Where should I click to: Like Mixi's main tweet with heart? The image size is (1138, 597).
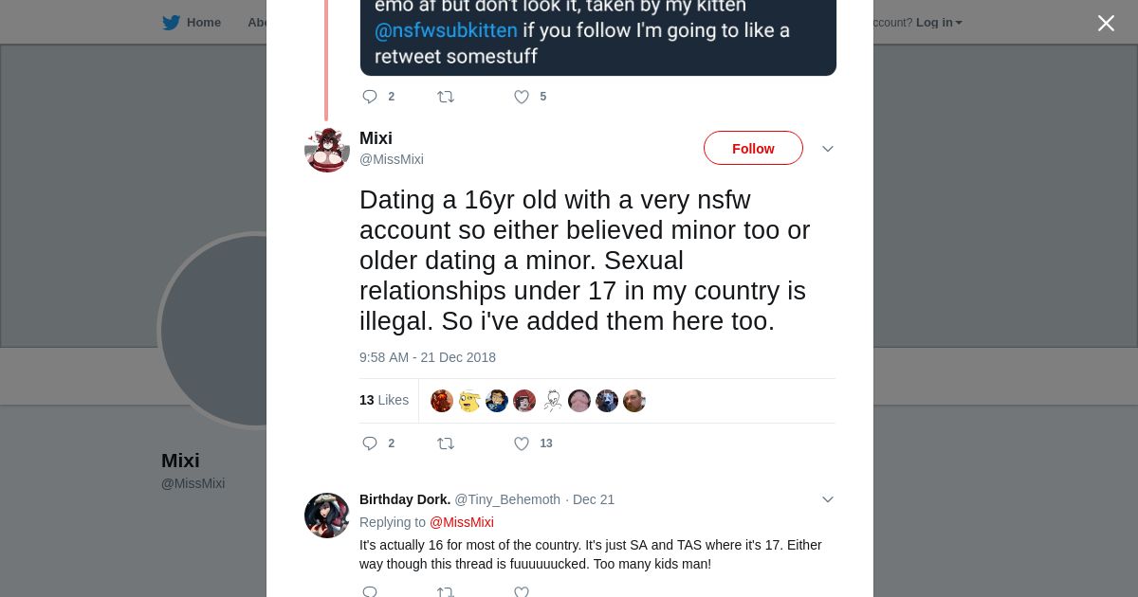point(522,443)
